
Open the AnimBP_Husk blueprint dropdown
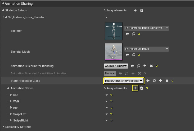pyautogui.click(x=116, y=66)
